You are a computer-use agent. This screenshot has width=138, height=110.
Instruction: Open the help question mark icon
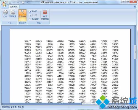click(x=135, y=7)
